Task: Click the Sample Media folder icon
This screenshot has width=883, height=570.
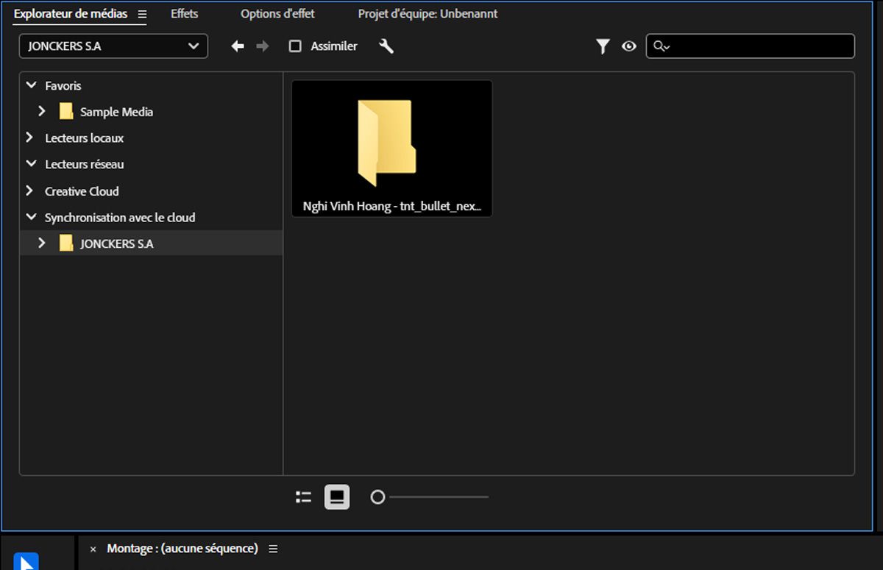Action: pyautogui.click(x=66, y=112)
